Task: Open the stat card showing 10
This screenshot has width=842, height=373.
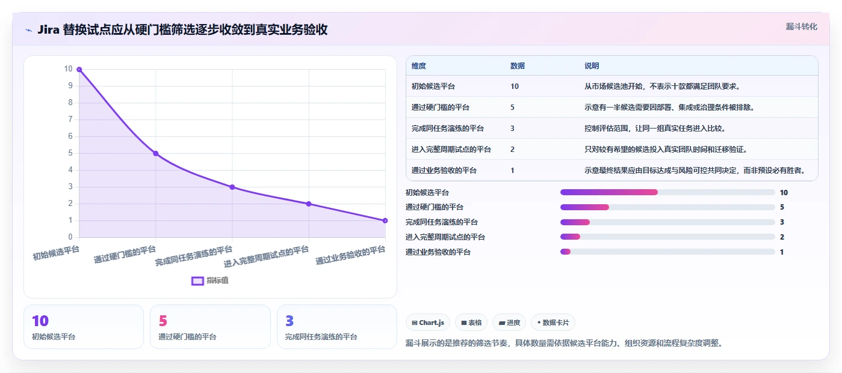Action: pyautogui.click(x=84, y=327)
